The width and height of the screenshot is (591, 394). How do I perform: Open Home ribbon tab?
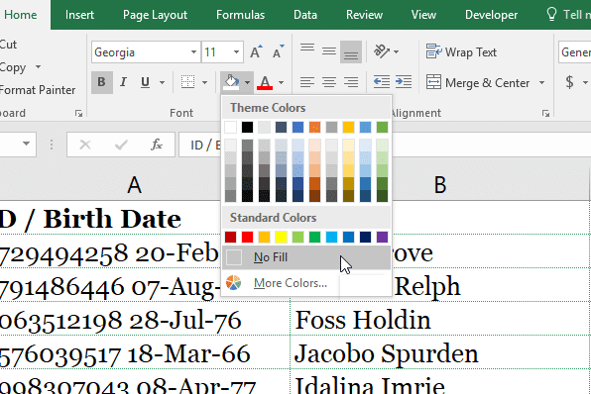coord(21,15)
